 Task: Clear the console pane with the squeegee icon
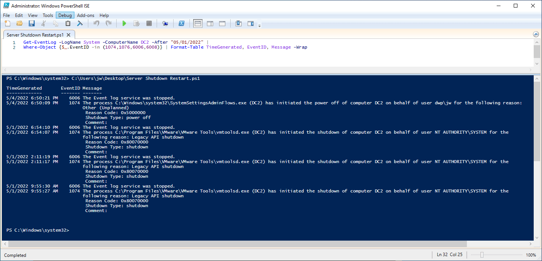80,24
